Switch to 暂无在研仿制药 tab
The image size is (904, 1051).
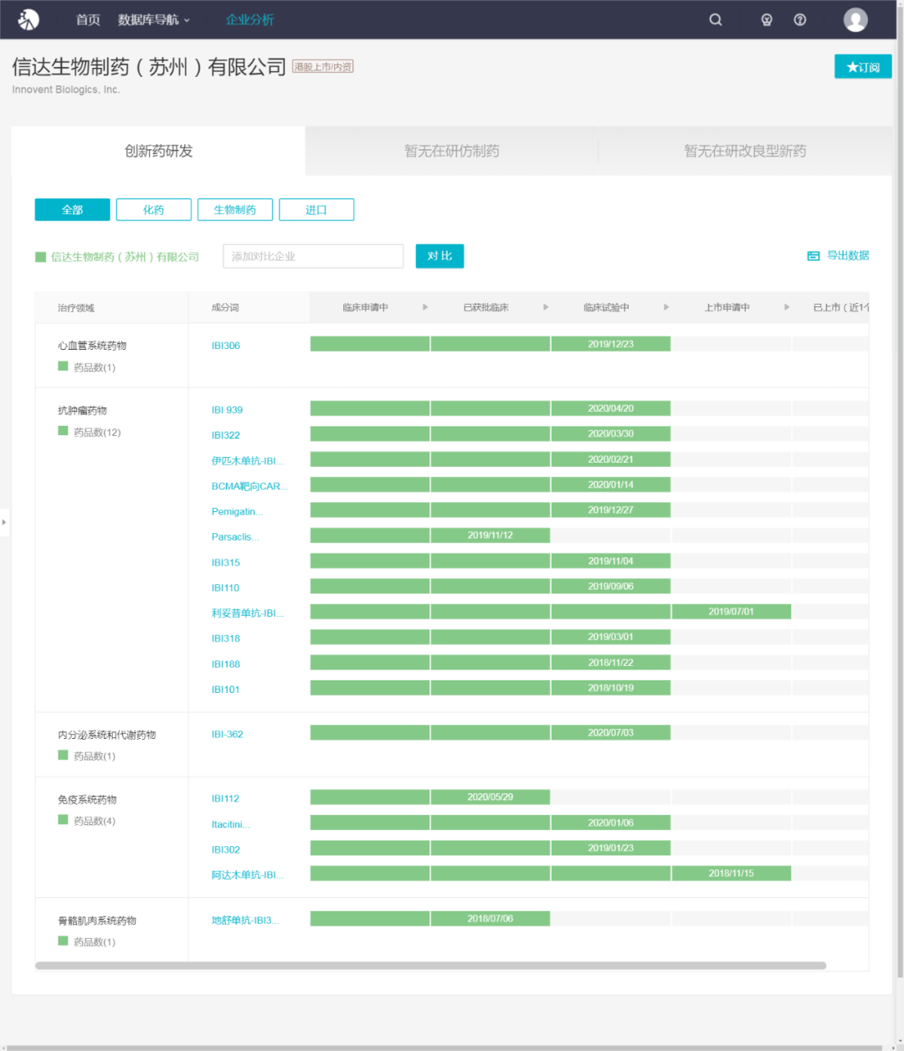tap(452, 151)
